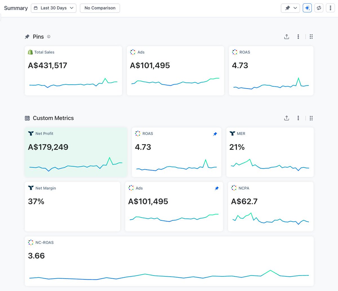Click the 21% MER value
338x291 pixels.
(237, 147)
